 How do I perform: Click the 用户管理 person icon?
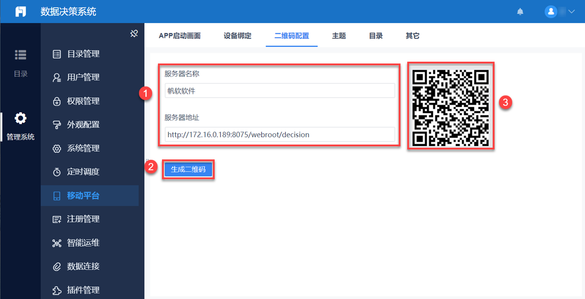click(57, 77)
